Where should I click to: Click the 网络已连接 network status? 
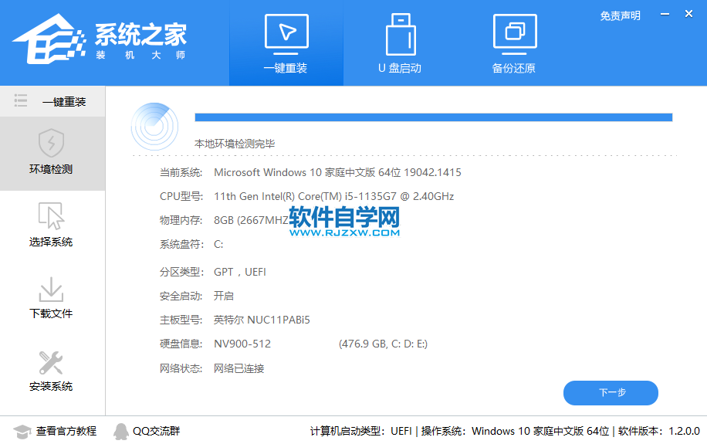click(239, 368)
